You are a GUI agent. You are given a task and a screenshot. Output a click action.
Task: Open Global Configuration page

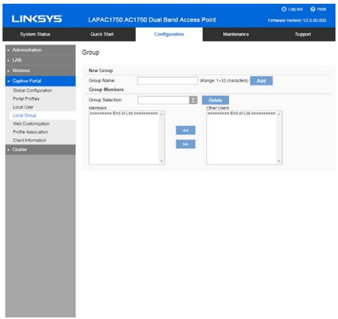click(x=32, y=91)
